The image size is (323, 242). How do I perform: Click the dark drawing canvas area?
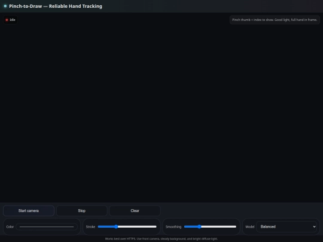coord(161,108)
